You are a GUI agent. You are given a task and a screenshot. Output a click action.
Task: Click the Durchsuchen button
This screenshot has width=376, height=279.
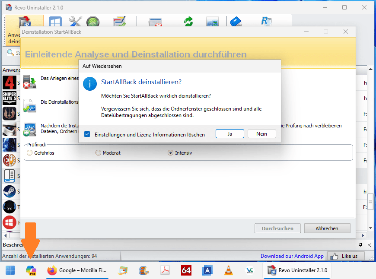tap(277, 228)
